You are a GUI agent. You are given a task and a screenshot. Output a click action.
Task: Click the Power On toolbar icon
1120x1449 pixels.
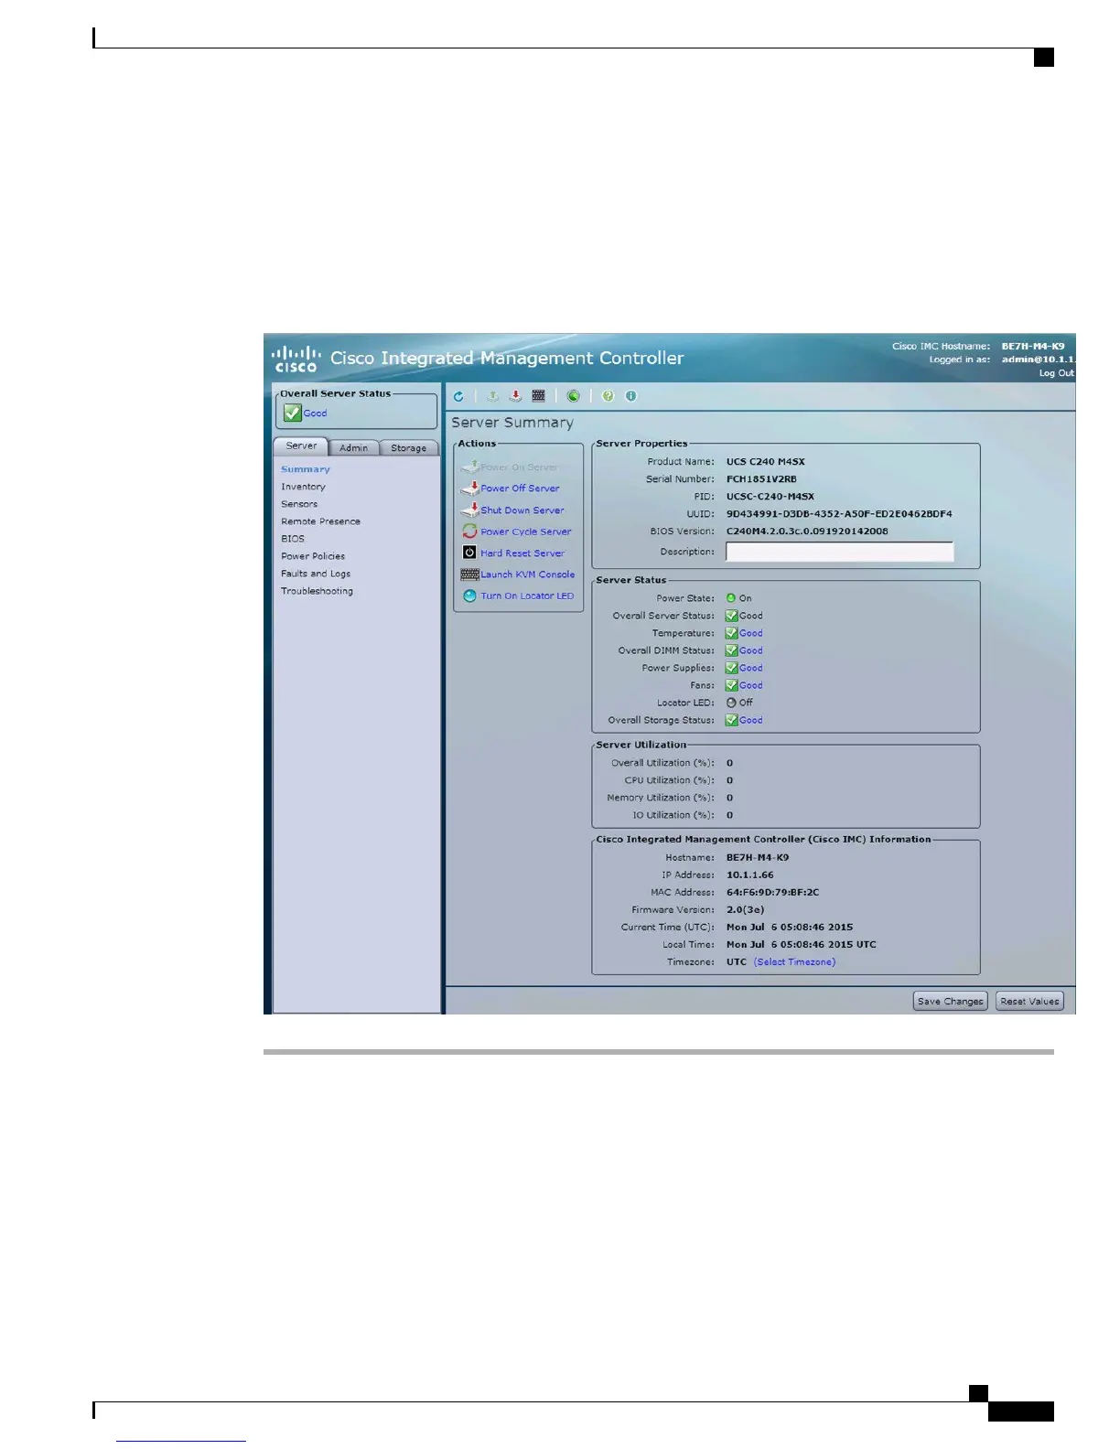492,396
